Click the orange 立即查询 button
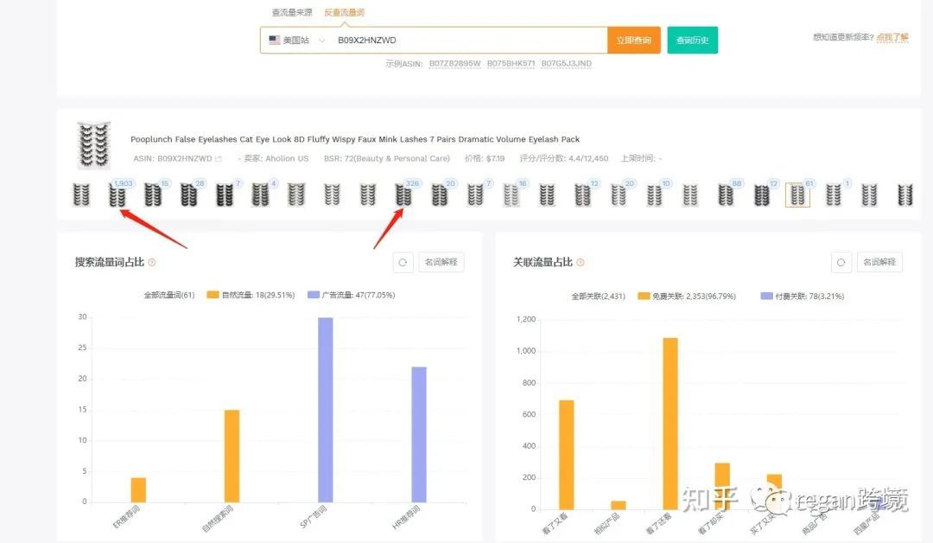The width and height of the screenshot is (933, 543). 634,40
